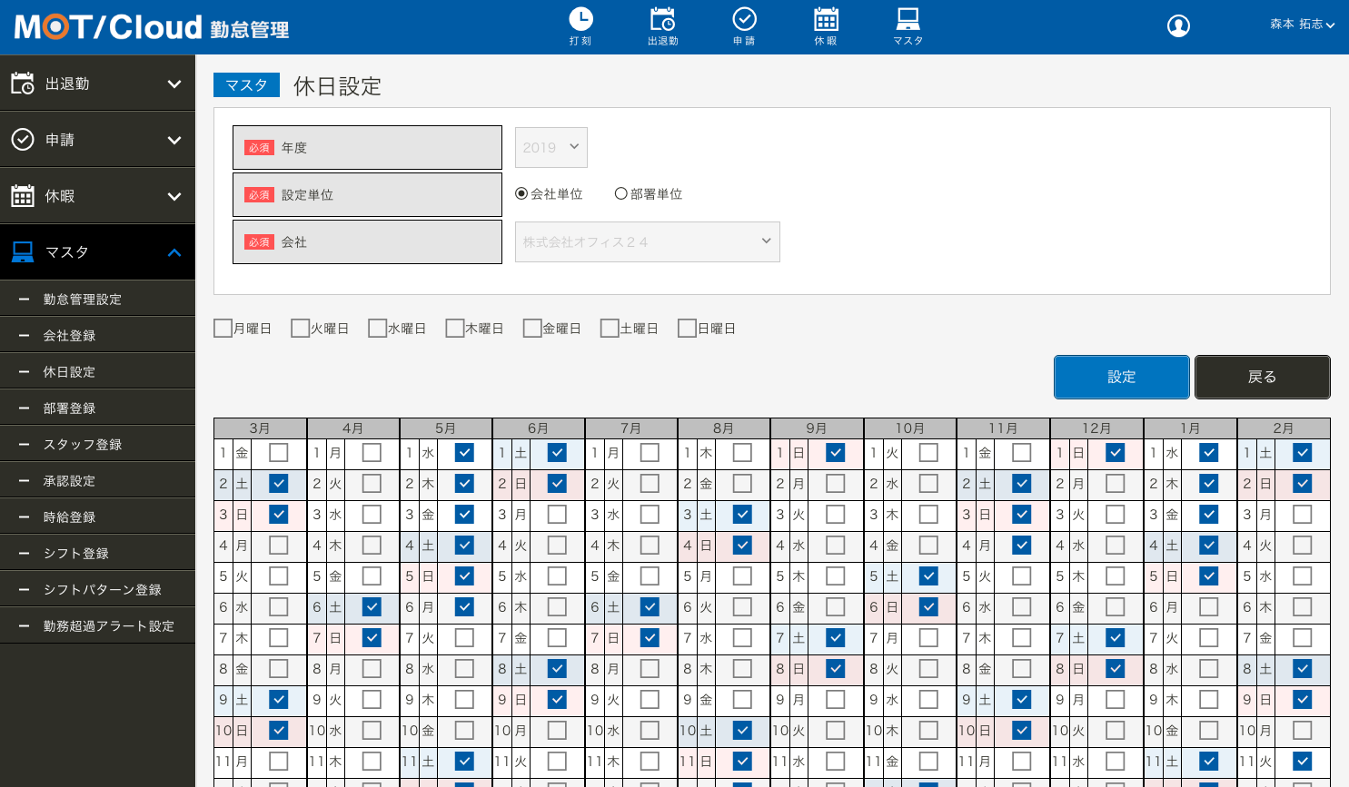Open the 休暇 calendar icon in header

tap(826, 20)
